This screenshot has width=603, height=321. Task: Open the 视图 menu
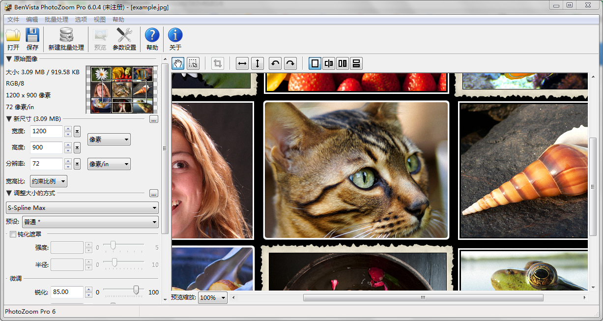100,20
